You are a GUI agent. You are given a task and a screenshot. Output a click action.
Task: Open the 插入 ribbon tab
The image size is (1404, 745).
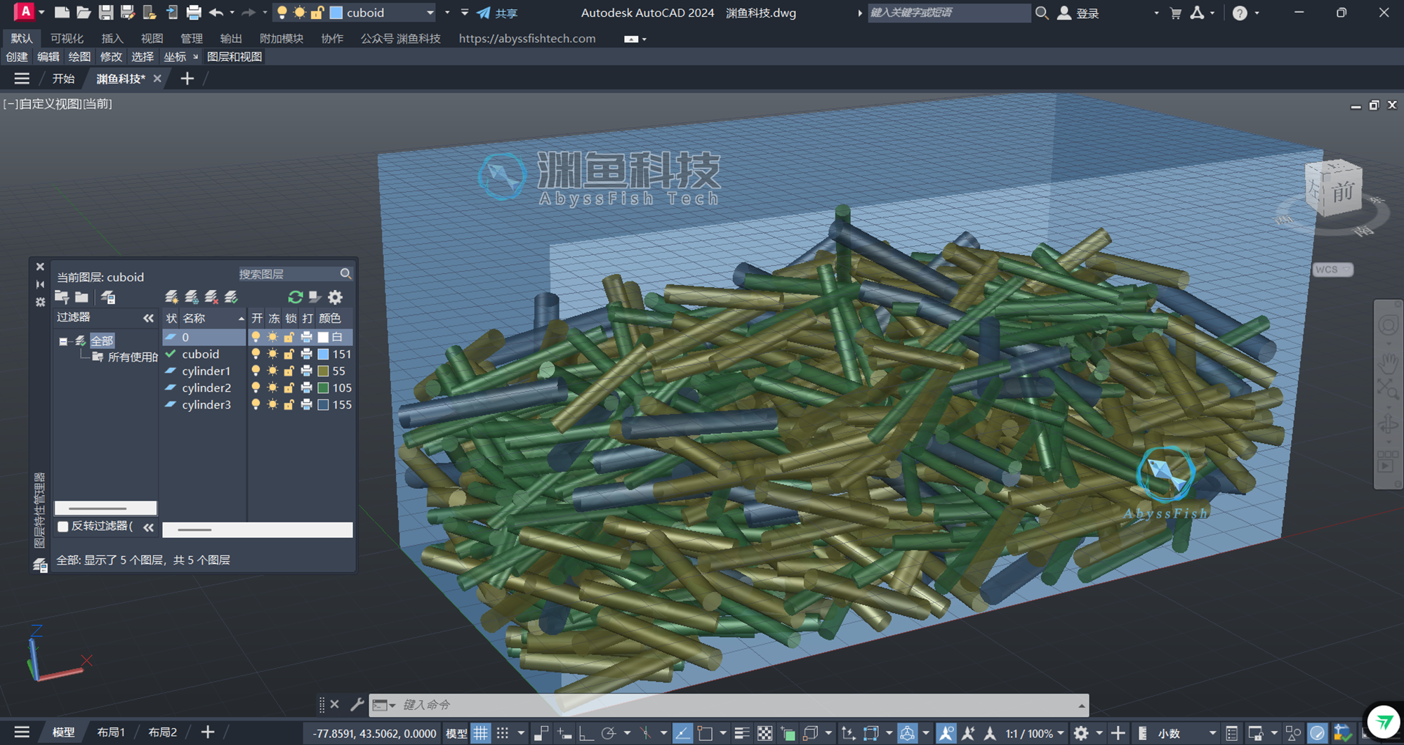pyautogui.click(x=112, y=39)
